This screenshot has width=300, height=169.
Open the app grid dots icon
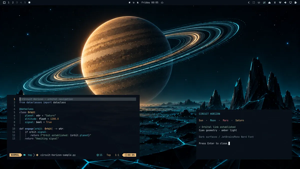[259, 3]
